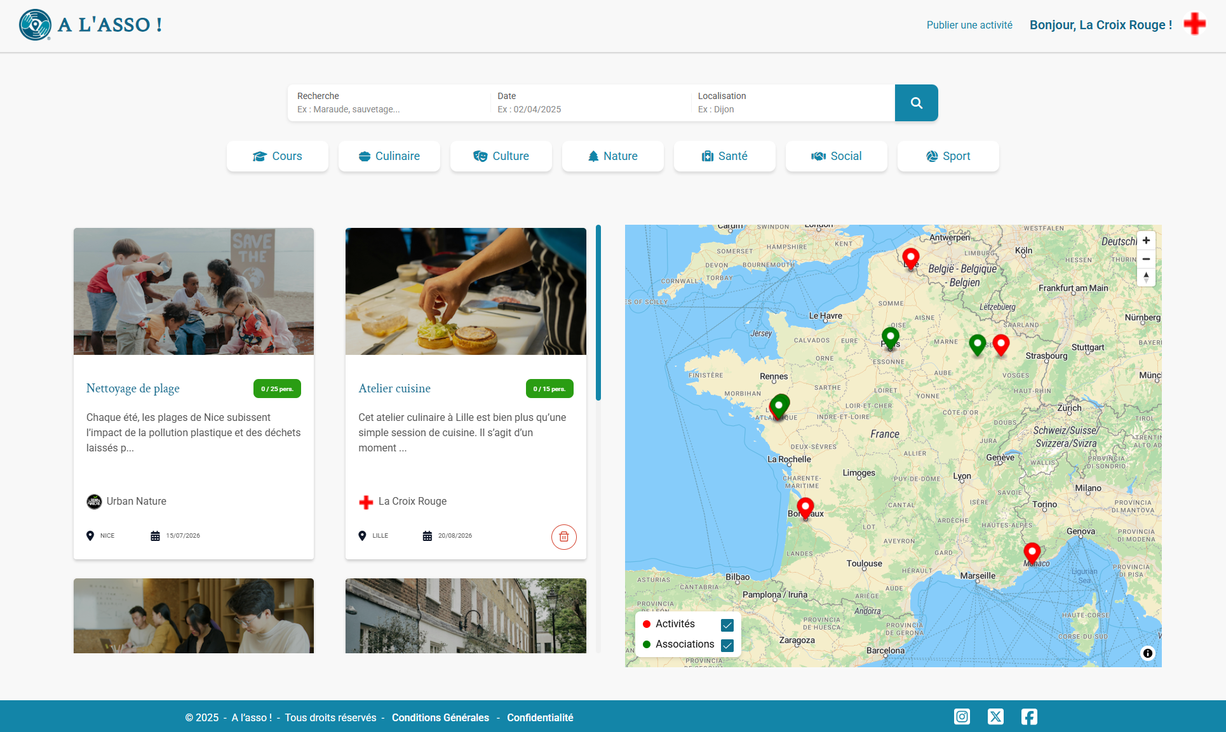
Task: Click the activity list scrollbar
Action: pyautogui.click(x=598, y=312)
